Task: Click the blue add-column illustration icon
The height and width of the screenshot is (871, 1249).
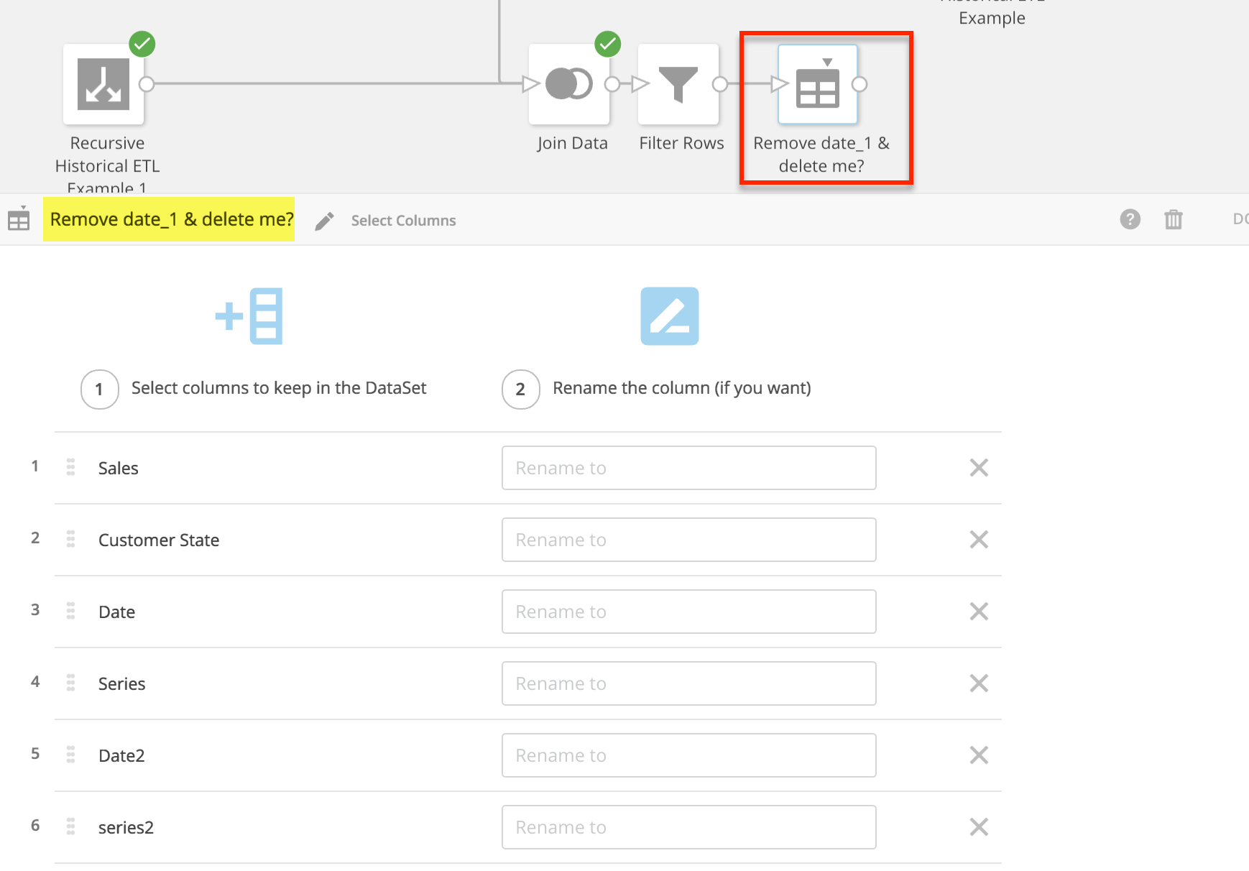Action: (249, 316)
